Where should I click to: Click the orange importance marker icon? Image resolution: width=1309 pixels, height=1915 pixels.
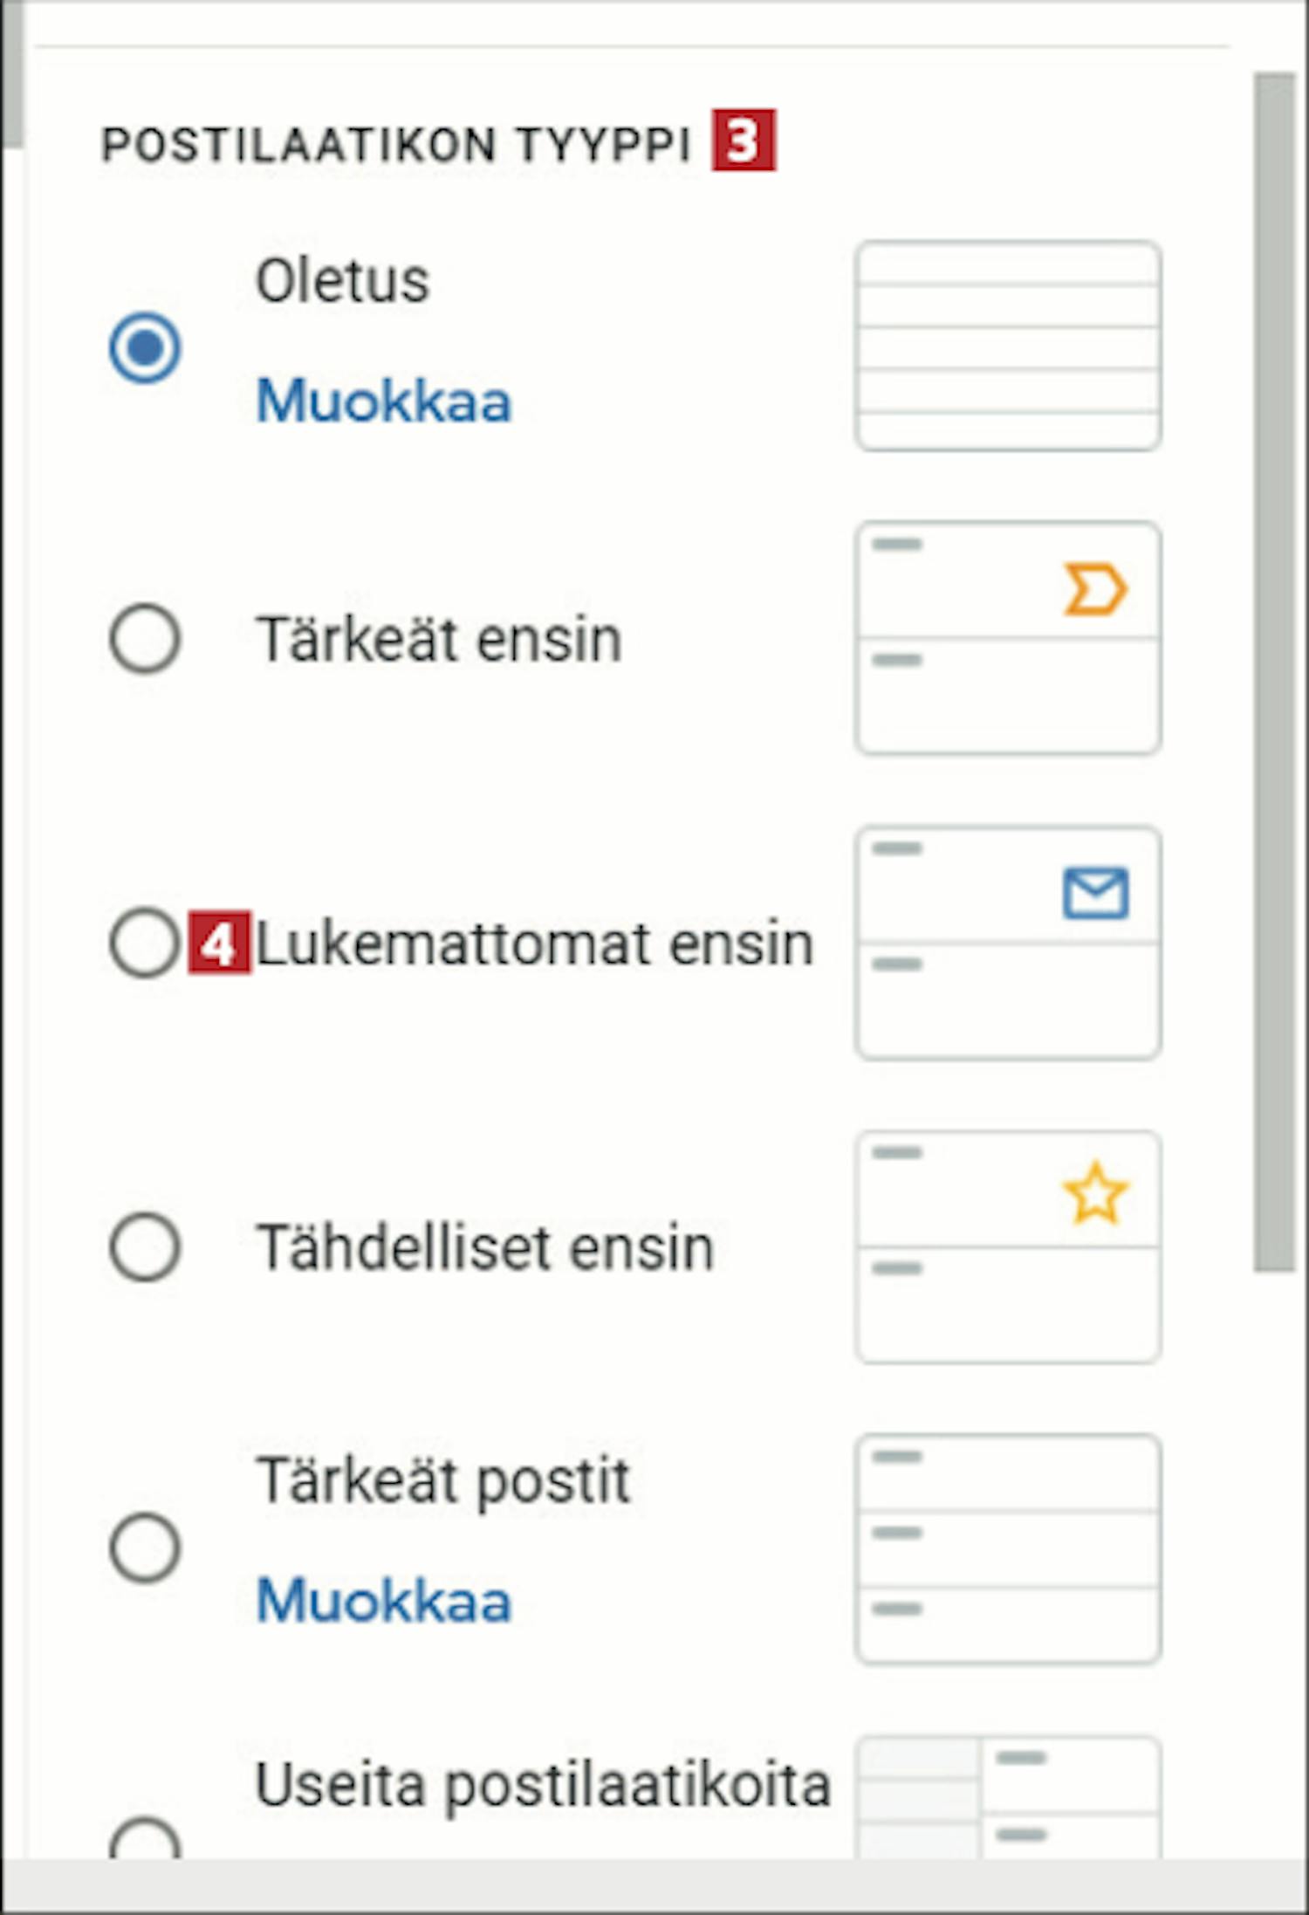click(1095, 590)
